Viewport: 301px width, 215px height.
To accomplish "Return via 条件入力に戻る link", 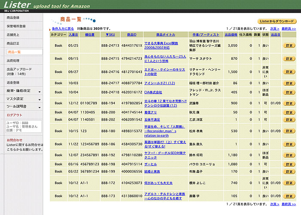I will pos(63,29).
